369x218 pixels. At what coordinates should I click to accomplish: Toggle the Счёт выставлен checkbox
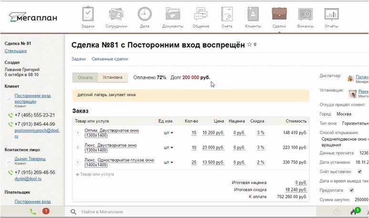pyautogui.click(x=360, y=171)
